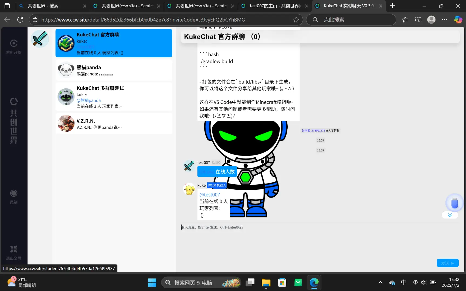Click test007's avatar in chat

[189, 166]
